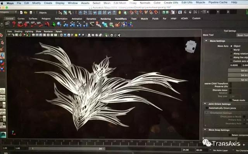
Task: Click the yellow lock selection icon
Action: coord(120,12)
